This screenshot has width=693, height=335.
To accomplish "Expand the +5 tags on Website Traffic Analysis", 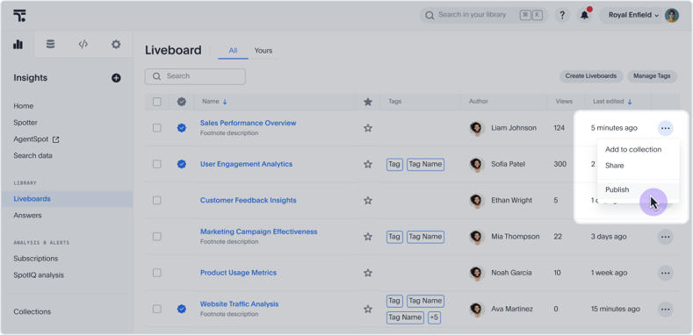I will [434, 317].
